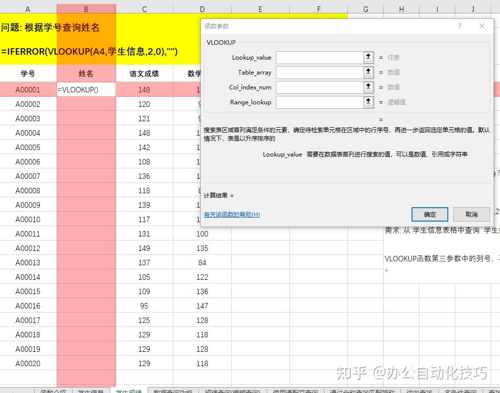The image size is (500, 393).
Task: Open the 函数介绍 sheet tab
Action: click(51, 391)
